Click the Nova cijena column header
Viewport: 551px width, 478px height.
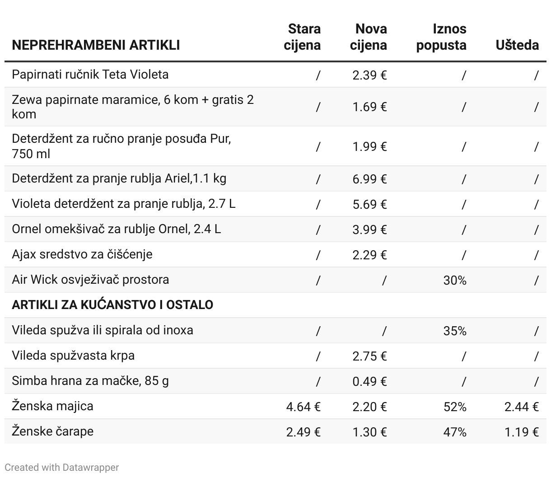click(x=369, y=37)
